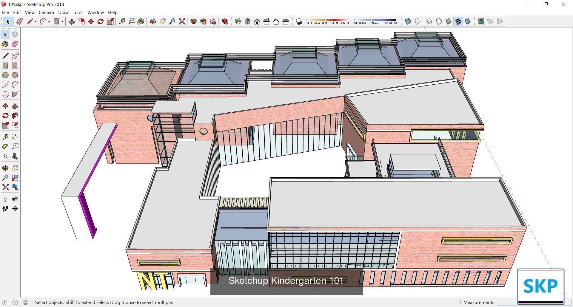Click the Add Location toolbar icon
573x307 pixels.
tap(481, 21)
